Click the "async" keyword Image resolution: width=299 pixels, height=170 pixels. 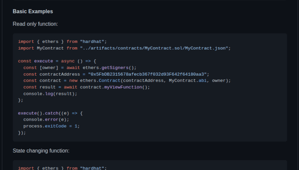[x=68, y=61]
